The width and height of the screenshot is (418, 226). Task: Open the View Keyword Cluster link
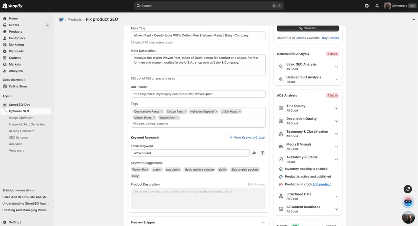(x=249, y=137)
